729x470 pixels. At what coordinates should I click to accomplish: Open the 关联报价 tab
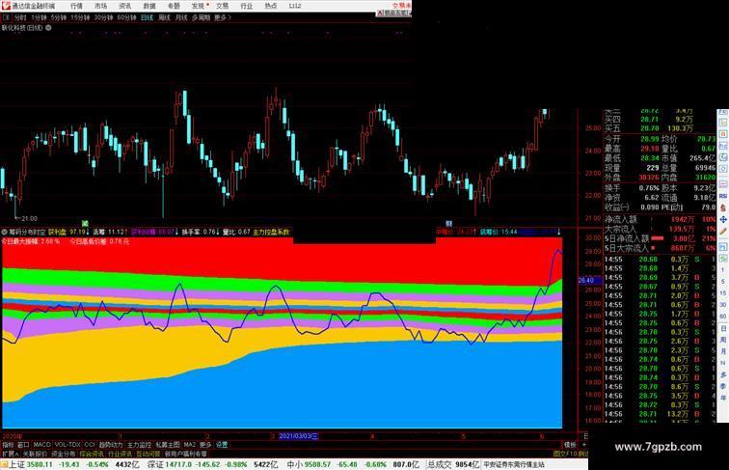[x=36, y=454]
